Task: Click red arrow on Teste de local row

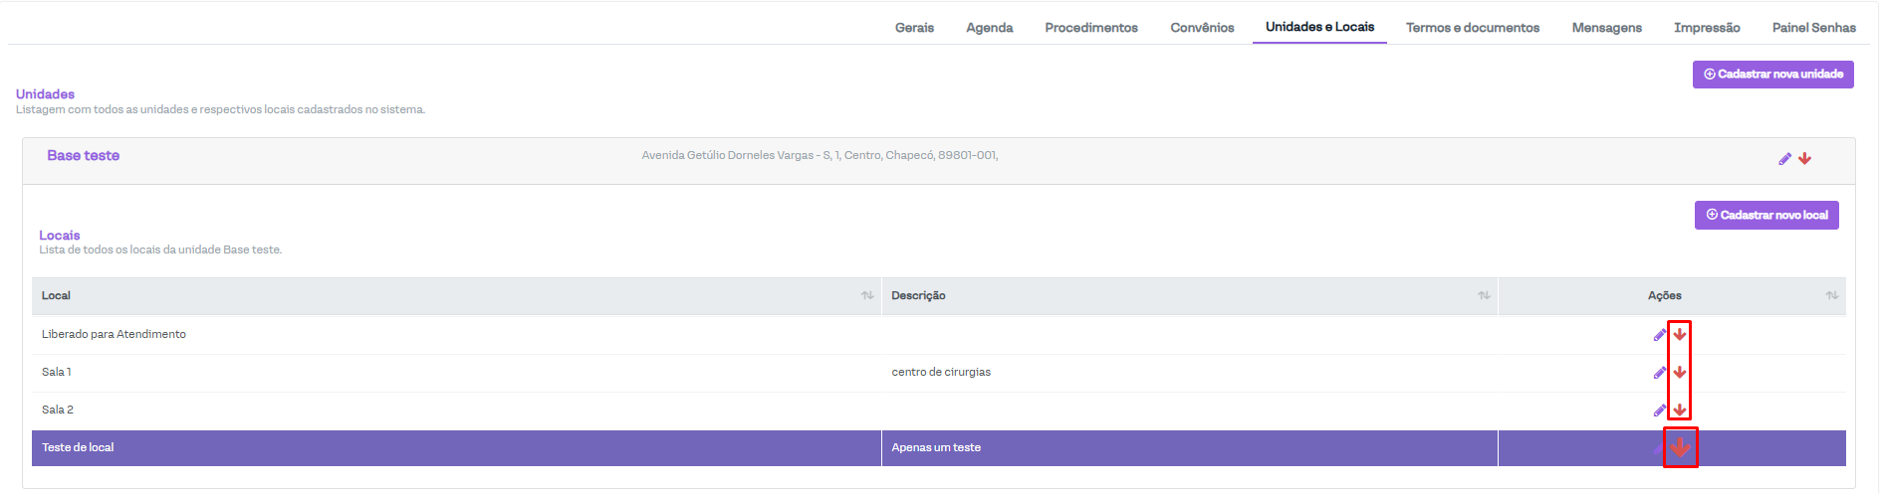Action: click(x=1681, y=448)
